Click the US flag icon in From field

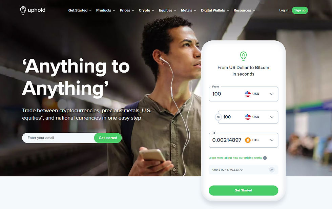coord(248,94)
